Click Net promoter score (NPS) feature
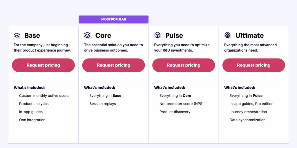 pos(182,104)
